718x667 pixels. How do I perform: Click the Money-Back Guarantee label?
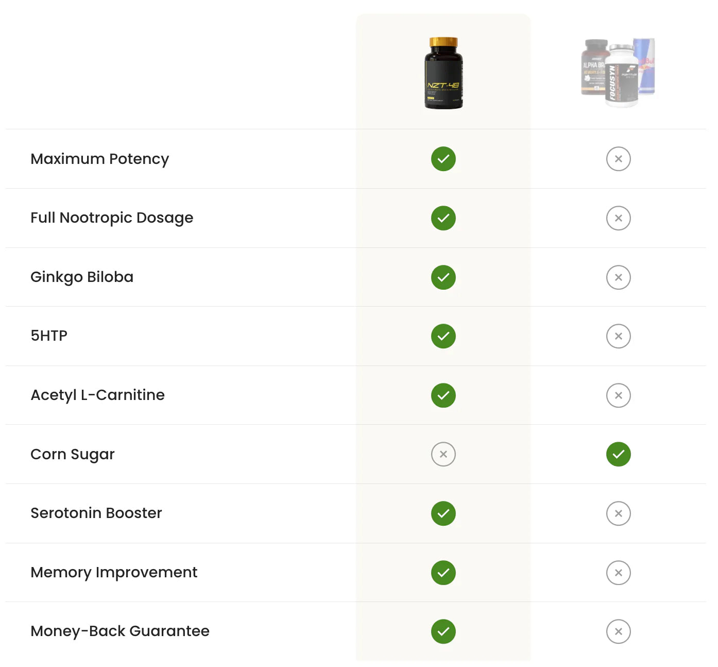(x=120, y=631)
